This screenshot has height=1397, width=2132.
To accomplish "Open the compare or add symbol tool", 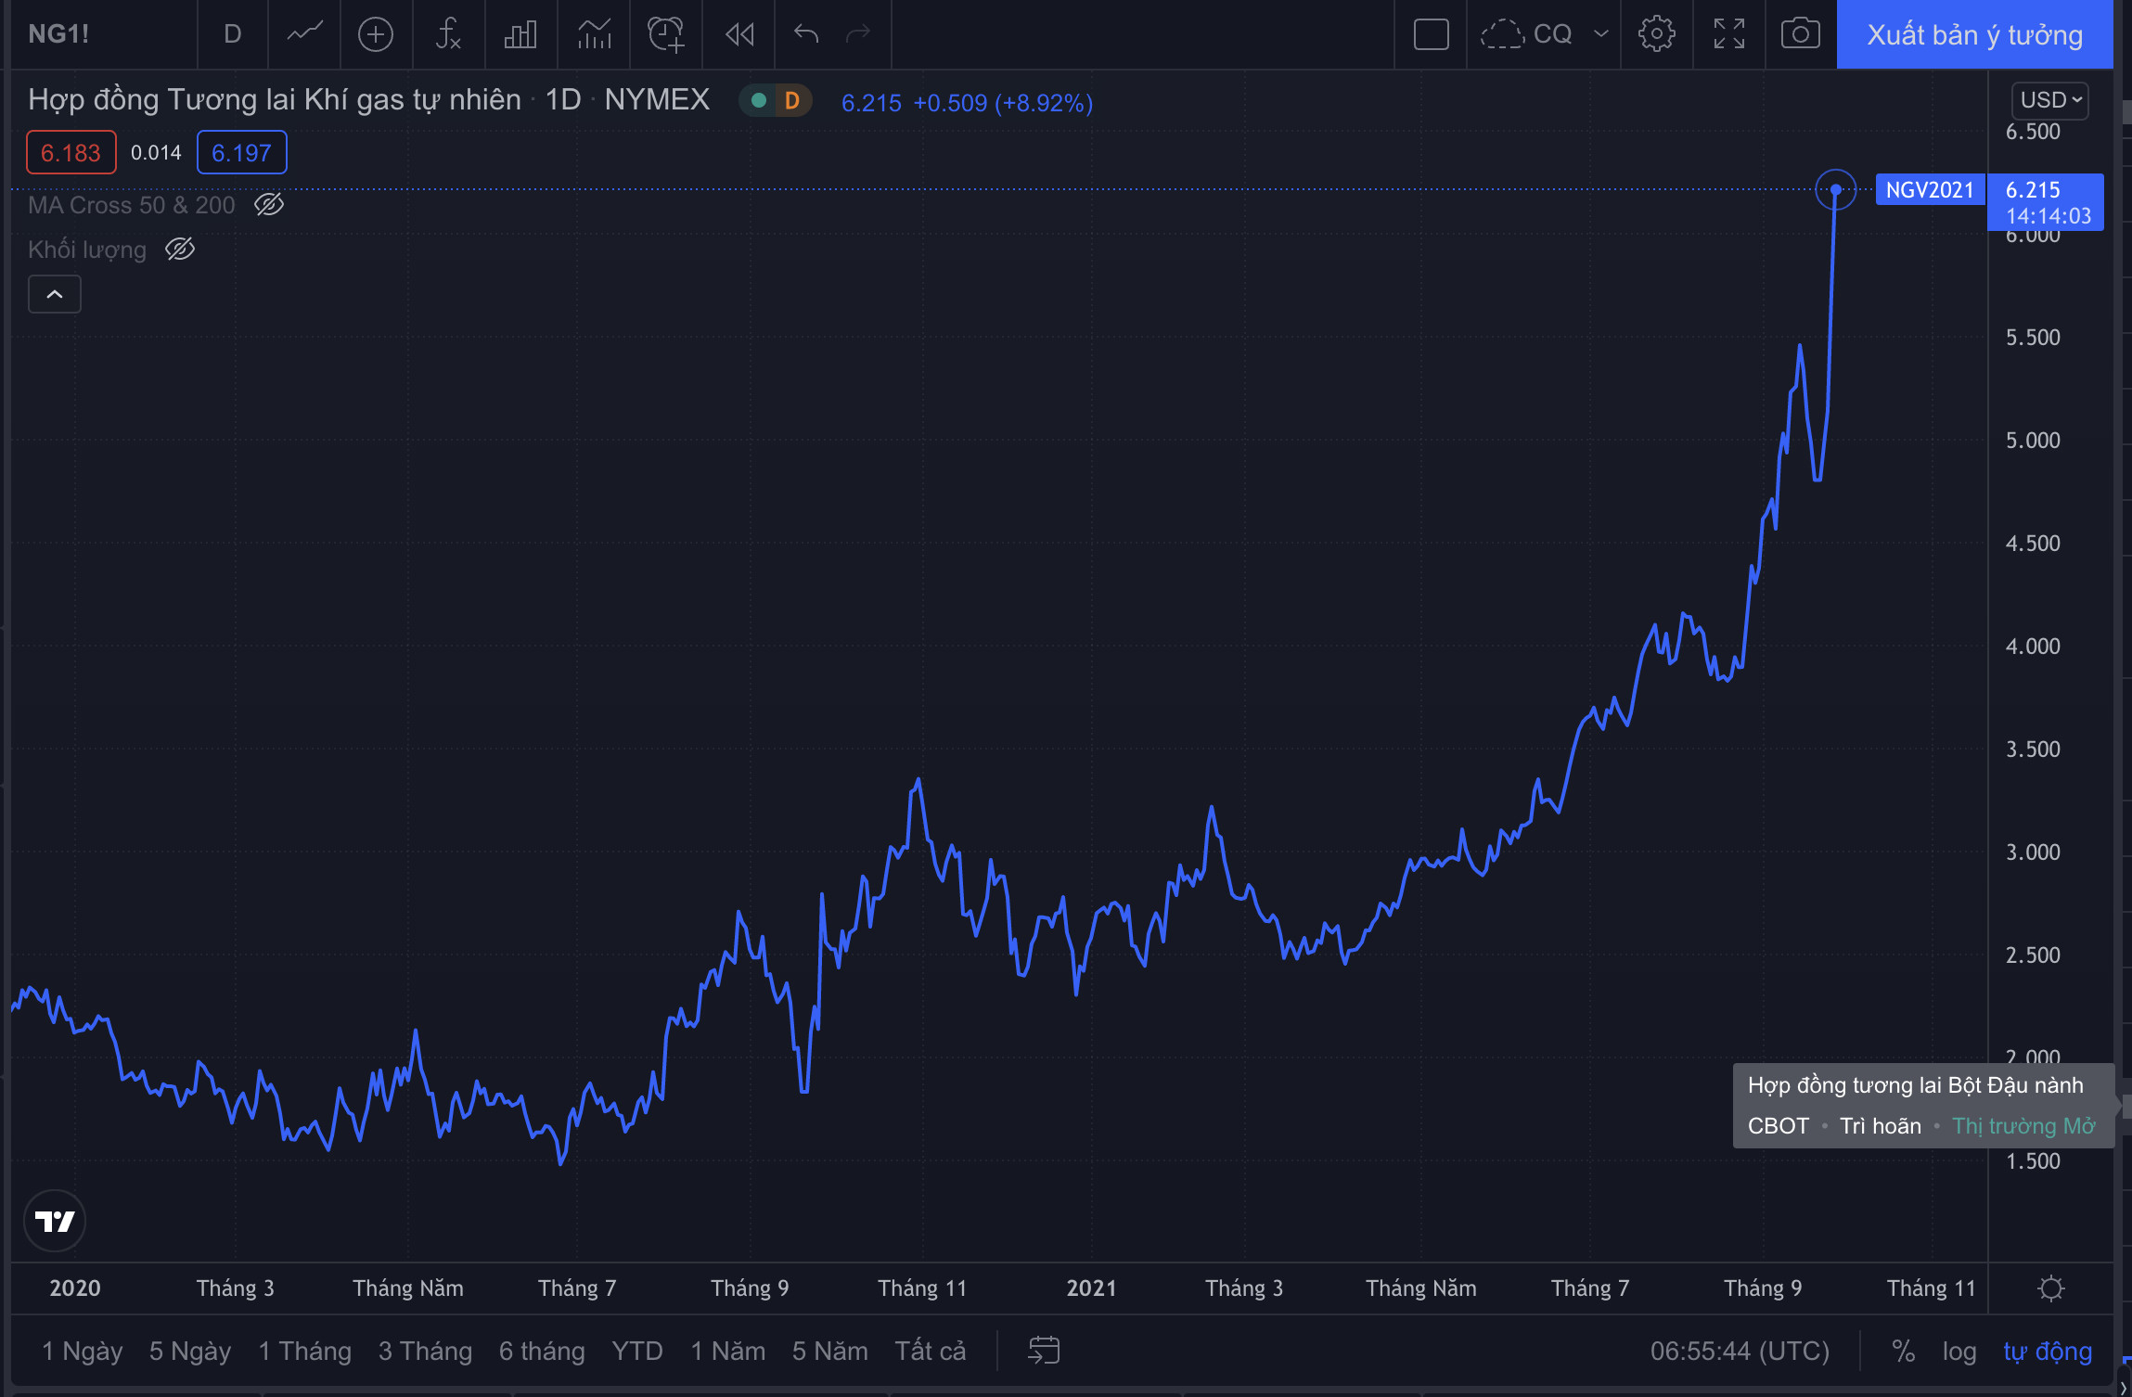I will [x=376, y=35].
